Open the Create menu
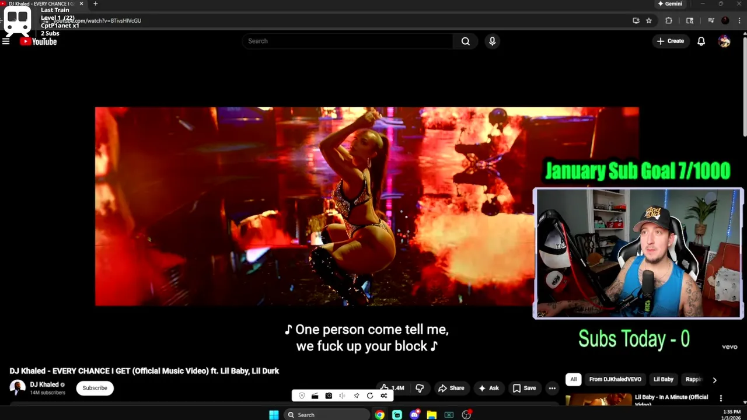Image resolution: width=747 pixels, height=420 pixels. [670, 41]
